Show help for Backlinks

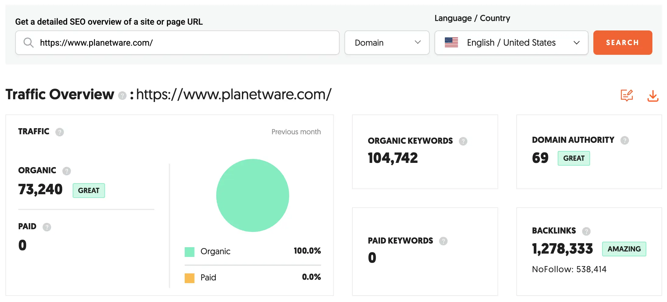[x=586, y=231]
